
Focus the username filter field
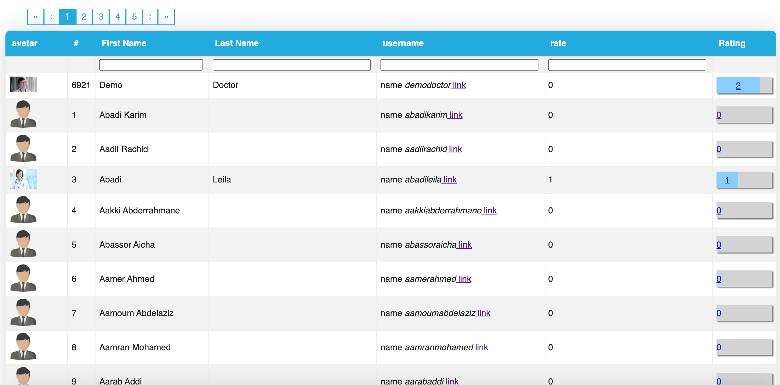click(x=459, y=65)
